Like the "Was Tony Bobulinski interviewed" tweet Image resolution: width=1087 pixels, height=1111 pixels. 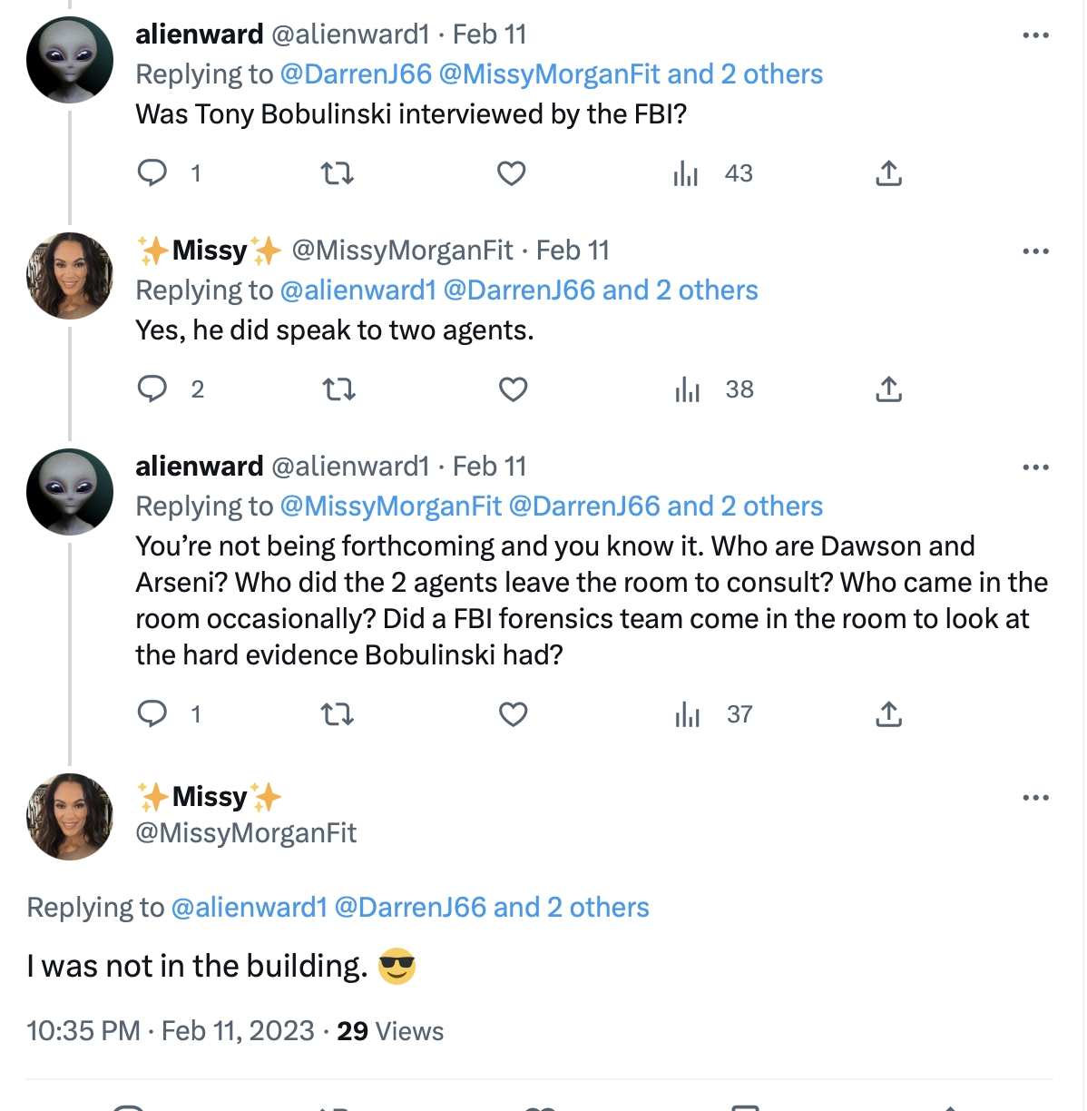point(512,172)
